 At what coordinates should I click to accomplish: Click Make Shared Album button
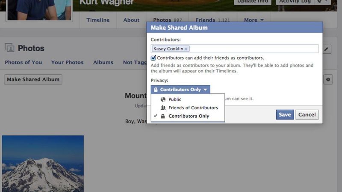(x=33, y=79)
